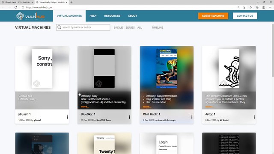
Task: Open the Timeline view
Action: [x=158, y=27]
